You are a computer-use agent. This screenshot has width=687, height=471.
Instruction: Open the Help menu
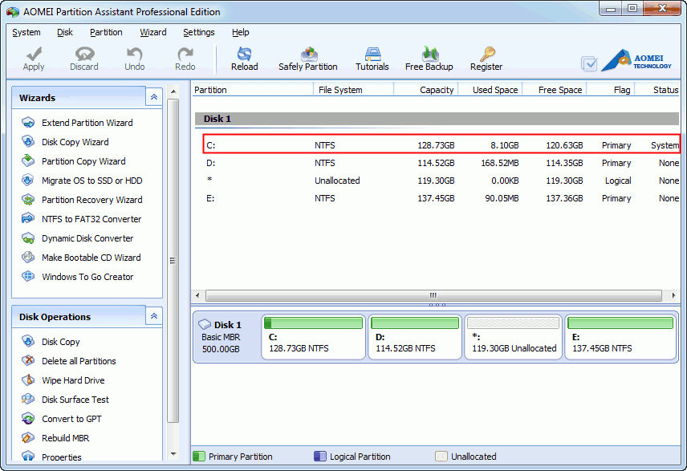(241, 32)
